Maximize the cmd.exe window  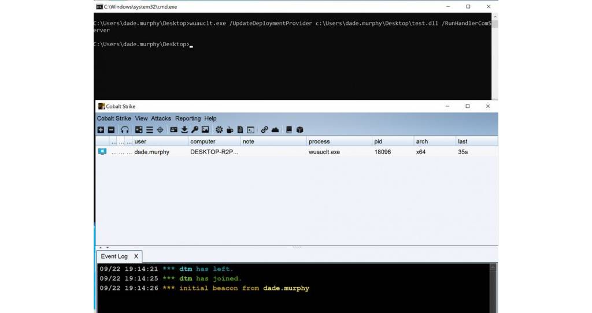(x=468, y=6)
